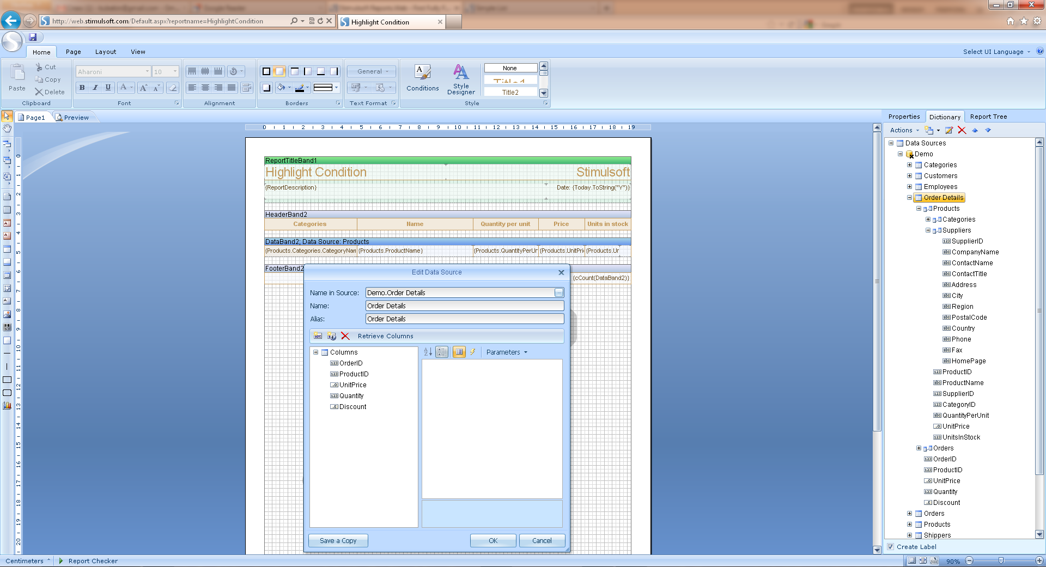This screenshot has width=1046, height=567.
Task: Open the Conditions editor
Action: (x=422, y=78)
